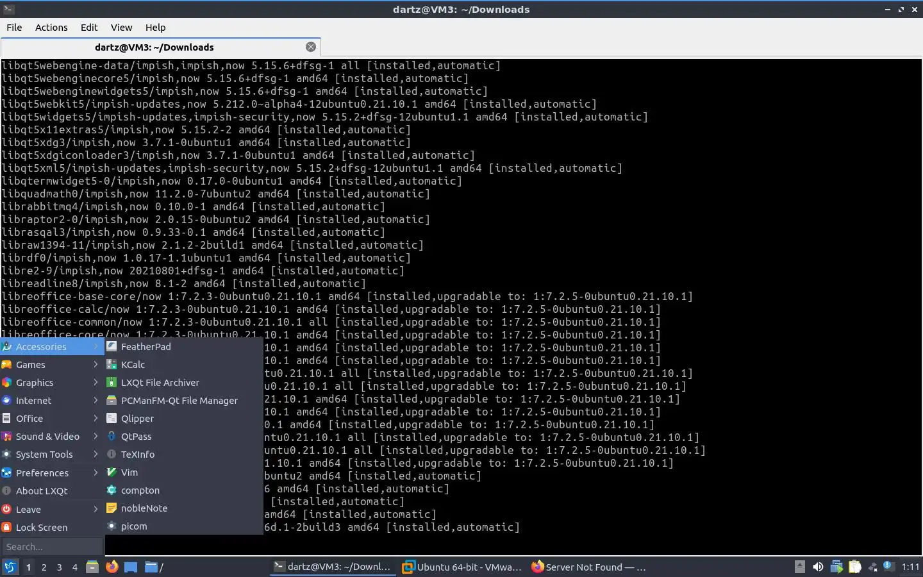Launch Qlipper clipboard tool

click(183, 418)
